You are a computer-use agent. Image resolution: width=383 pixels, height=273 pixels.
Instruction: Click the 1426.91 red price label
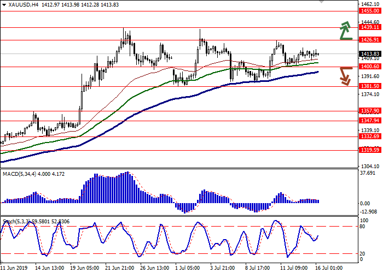pyautogui.click(x=369, y=39)
